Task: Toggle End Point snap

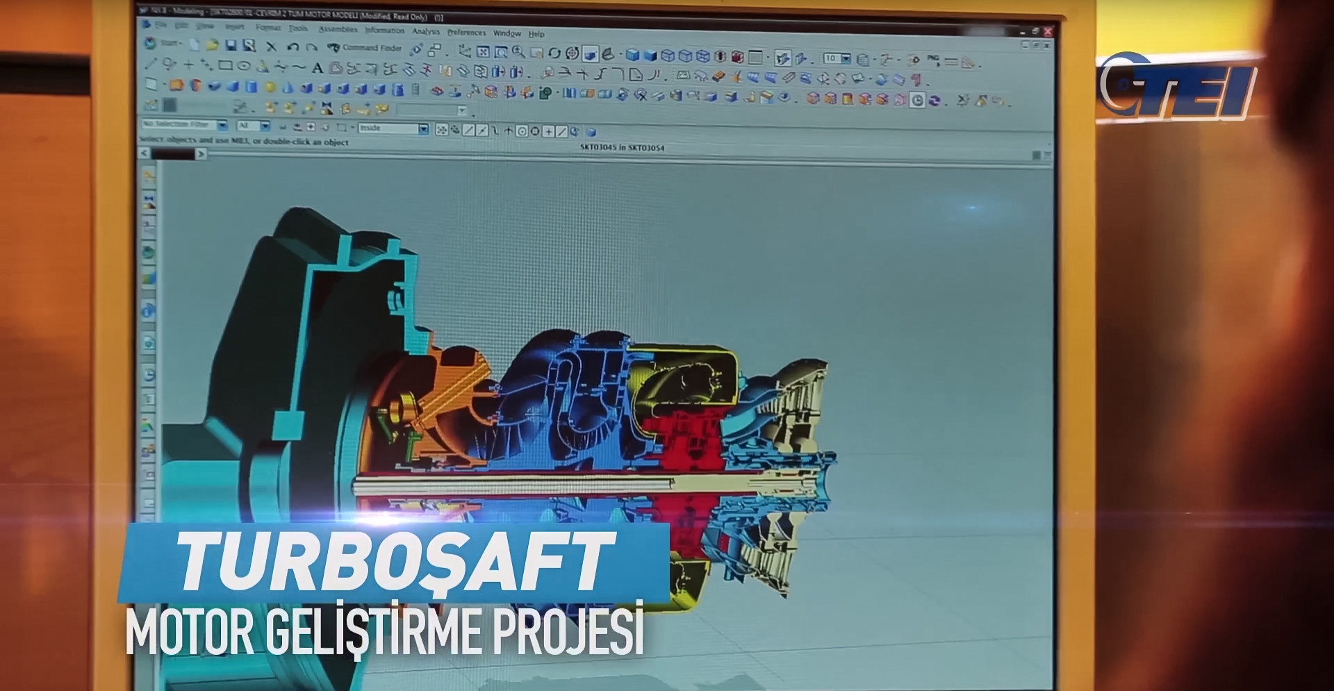Action: [468, 131]
